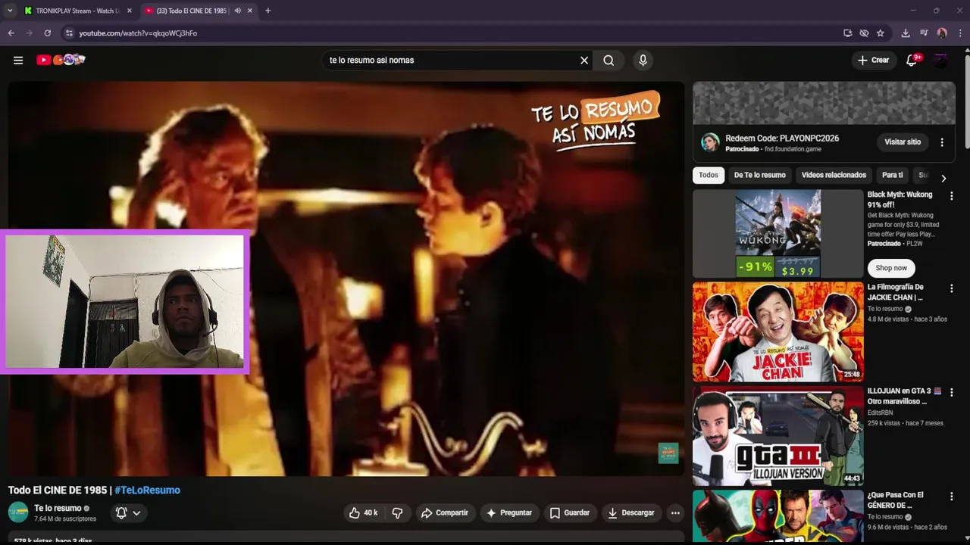View site information icon in address bar
The height and width of the screenshot is (545, 970).
69,33
